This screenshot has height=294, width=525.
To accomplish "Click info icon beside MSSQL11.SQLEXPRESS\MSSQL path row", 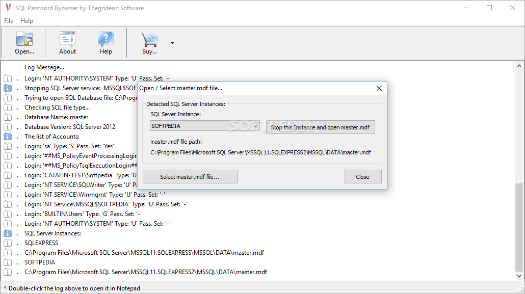I will 7,253.
